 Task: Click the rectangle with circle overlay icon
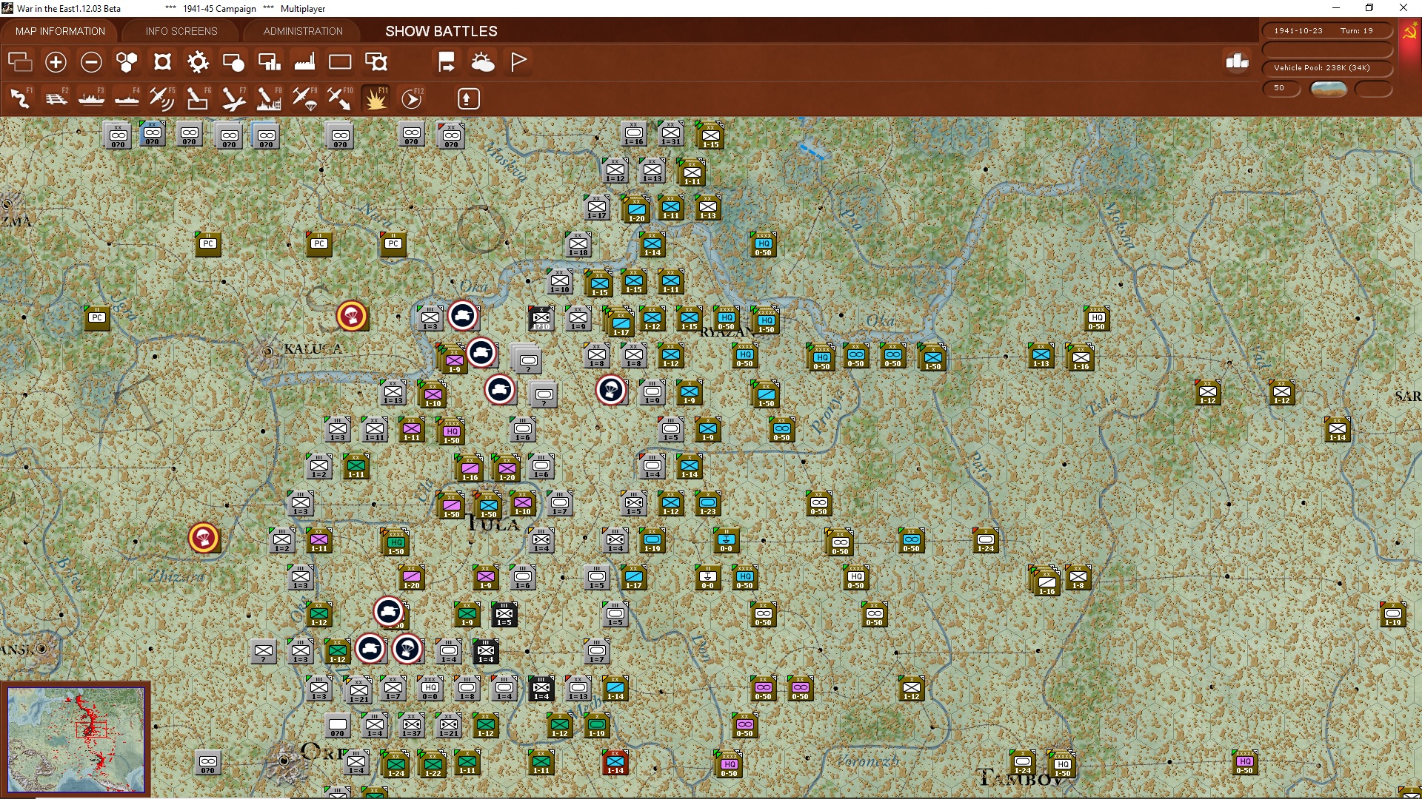point(233,62)
